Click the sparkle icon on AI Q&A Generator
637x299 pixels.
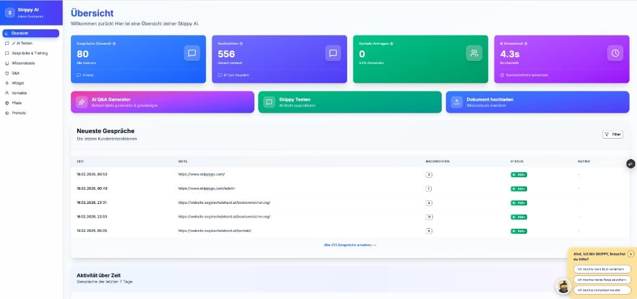click(x=81, y=102)
